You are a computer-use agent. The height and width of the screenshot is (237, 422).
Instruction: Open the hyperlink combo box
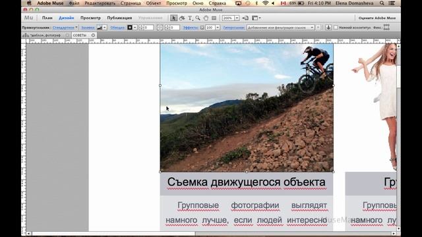(x=281, y=28)
